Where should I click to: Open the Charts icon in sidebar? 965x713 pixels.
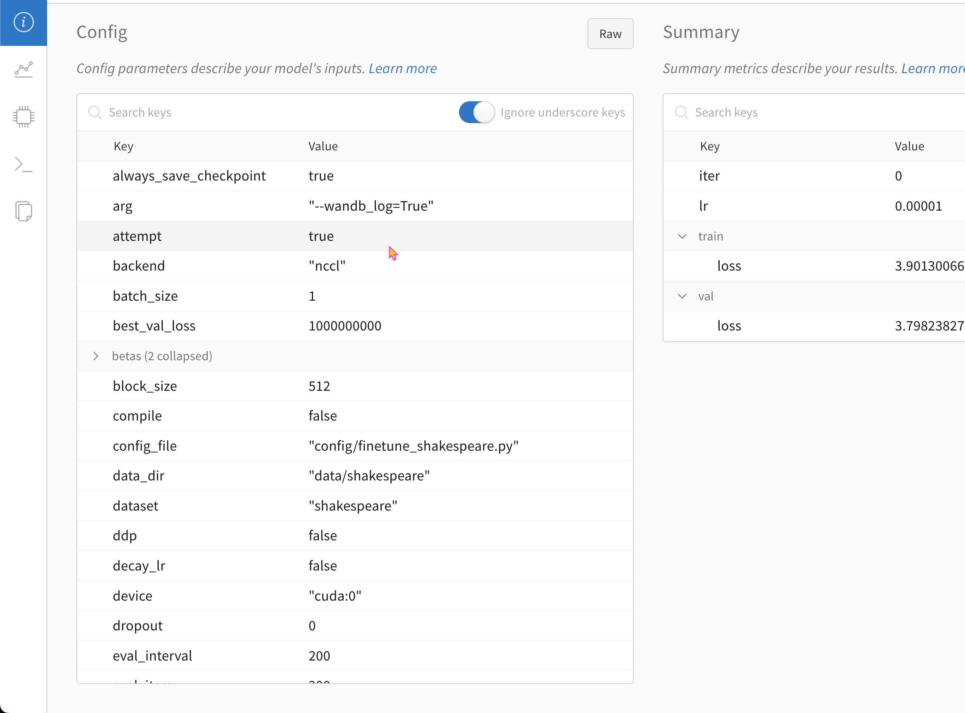(23, 69)
